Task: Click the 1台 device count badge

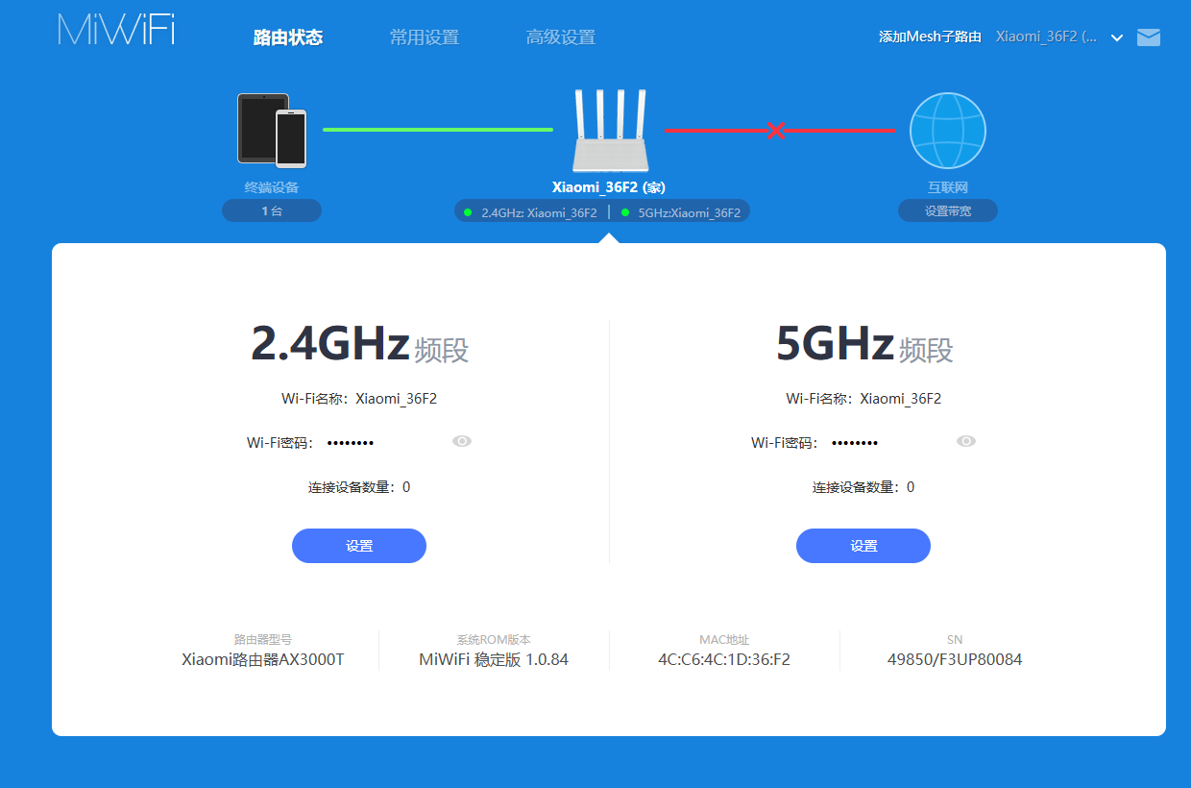Action: [x=272, y=210]
